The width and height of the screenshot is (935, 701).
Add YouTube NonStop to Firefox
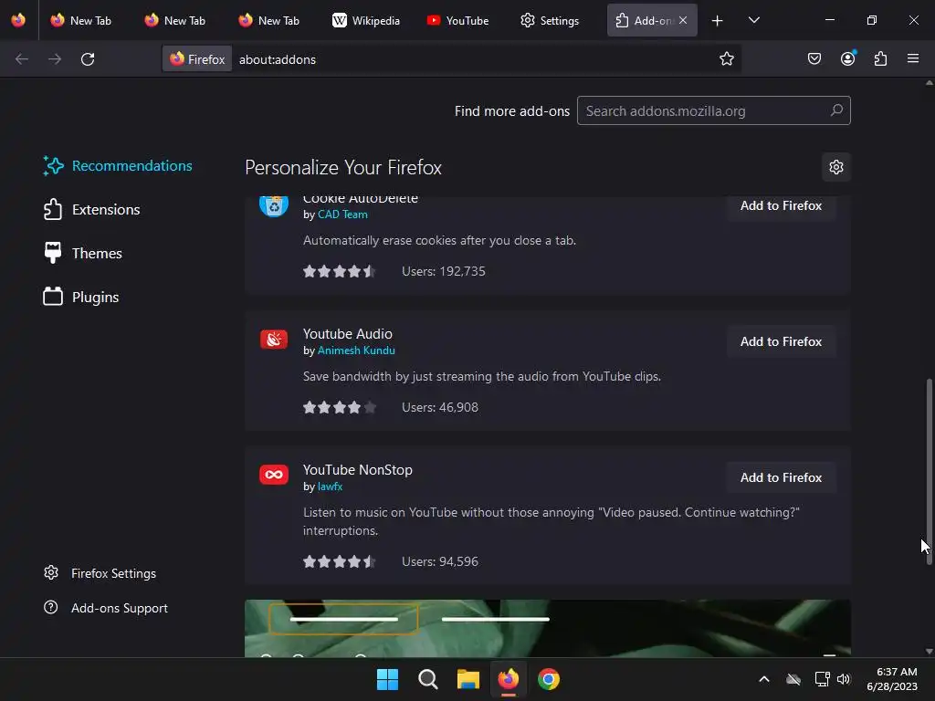coord(782,477)
